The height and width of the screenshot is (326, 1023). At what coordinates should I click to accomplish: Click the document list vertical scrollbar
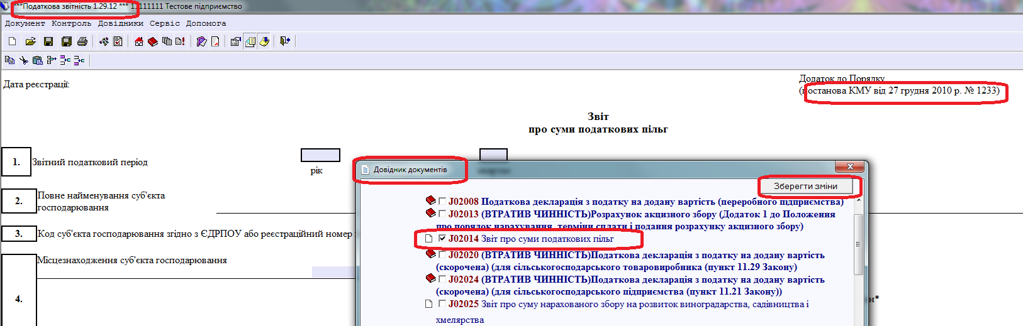click(x=858, y=245)
